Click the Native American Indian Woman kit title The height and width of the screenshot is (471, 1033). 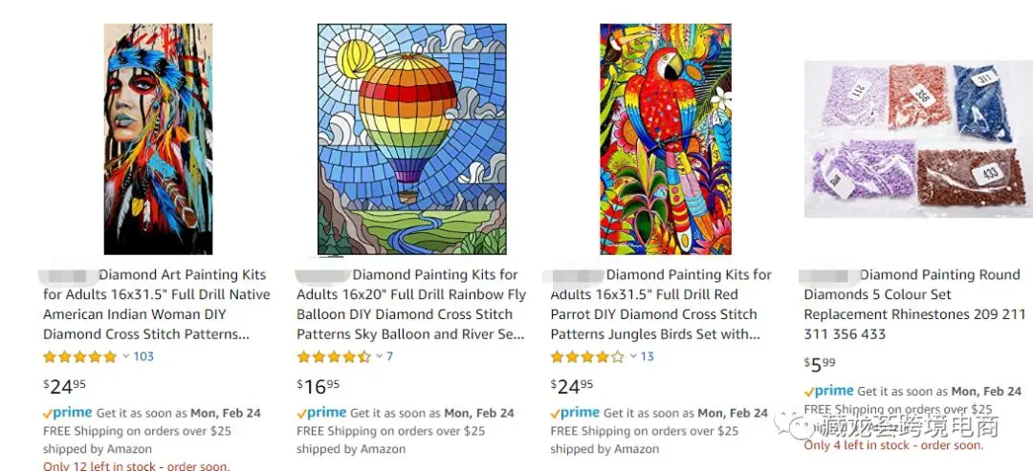(x=157, y=305)
